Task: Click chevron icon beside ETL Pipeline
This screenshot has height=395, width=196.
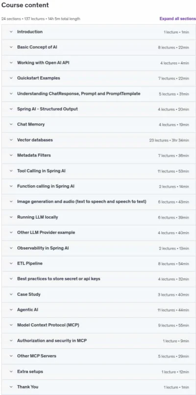Action: click(x=11, y=263)
